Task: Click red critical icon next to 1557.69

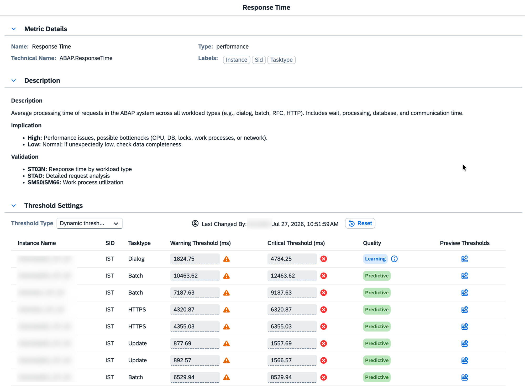Action: [324, 343]
